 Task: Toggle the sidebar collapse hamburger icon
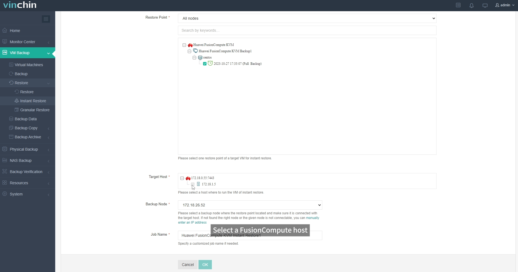(x=46, y=19)
